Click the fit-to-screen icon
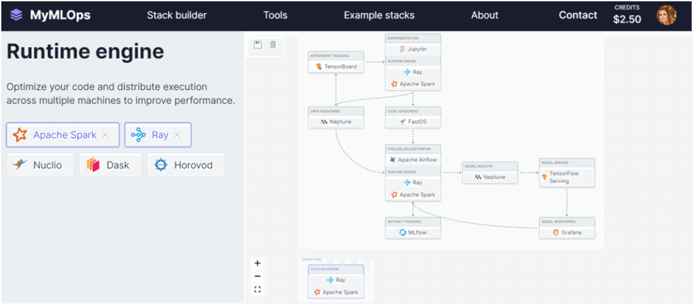 pos(257,290)
